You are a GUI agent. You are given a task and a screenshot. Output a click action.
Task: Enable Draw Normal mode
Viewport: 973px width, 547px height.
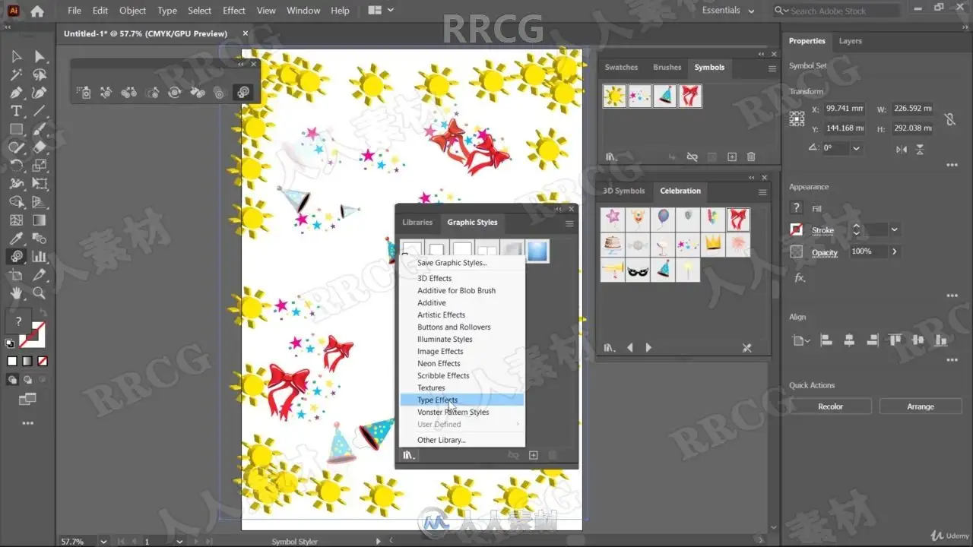(x=12, y=378)
